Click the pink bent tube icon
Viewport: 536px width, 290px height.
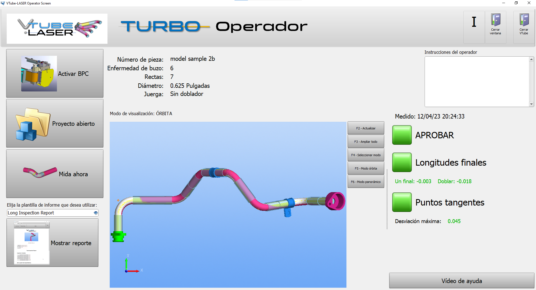tap(40, 172)
